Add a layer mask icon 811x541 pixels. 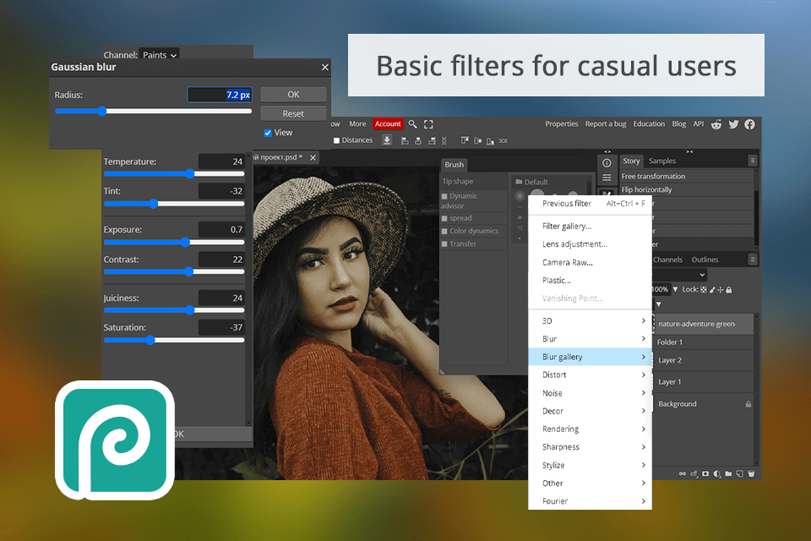(705, 474)
